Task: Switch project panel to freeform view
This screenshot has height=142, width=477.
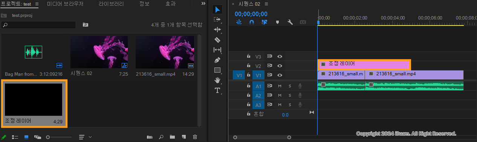Action: click(x=37, y=137)
